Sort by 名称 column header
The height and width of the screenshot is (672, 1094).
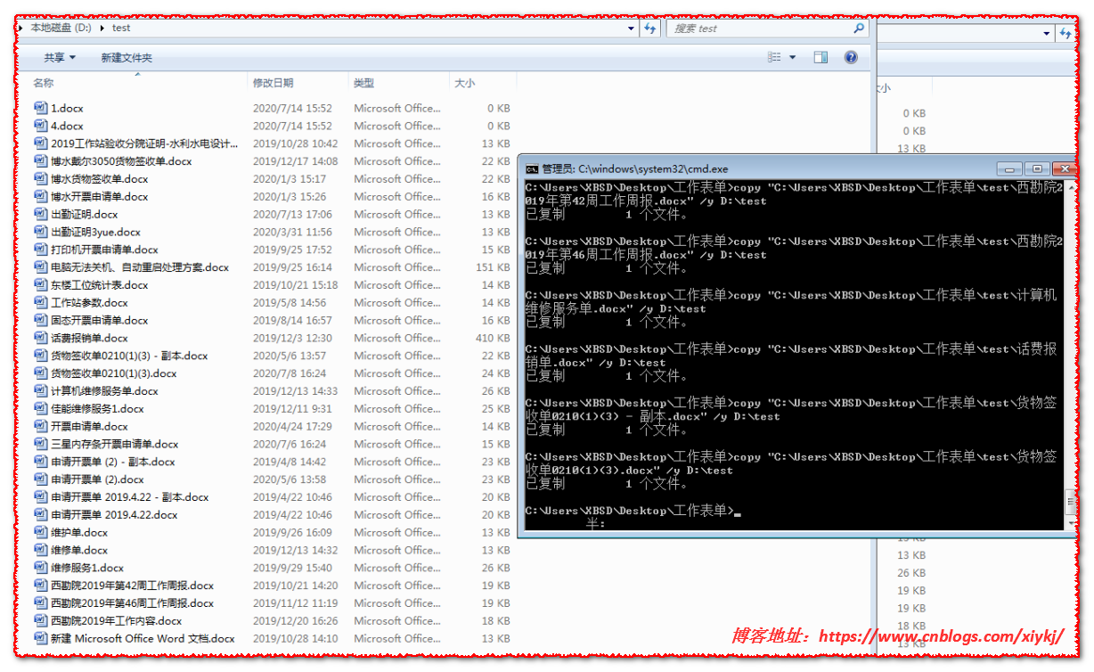[43, 83]
